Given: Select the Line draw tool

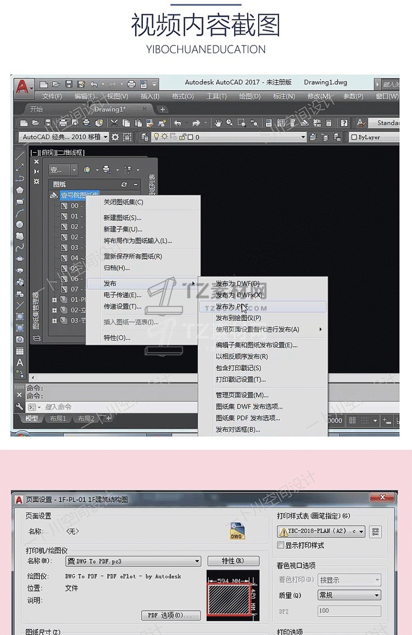Looking at the screenshot, I should (19, 156).
